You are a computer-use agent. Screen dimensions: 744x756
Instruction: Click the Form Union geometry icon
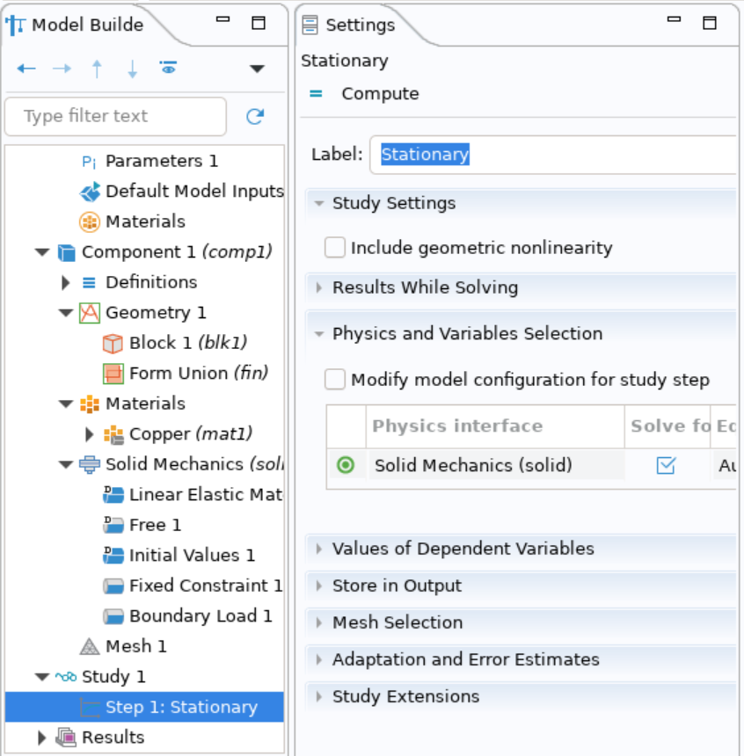112,374
